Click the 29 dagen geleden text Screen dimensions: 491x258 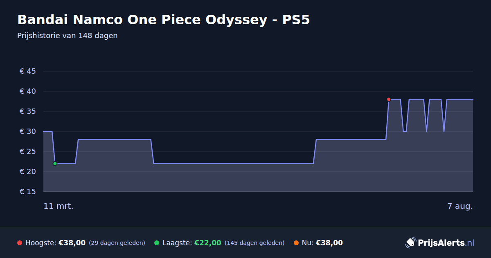tap(117, 243)
